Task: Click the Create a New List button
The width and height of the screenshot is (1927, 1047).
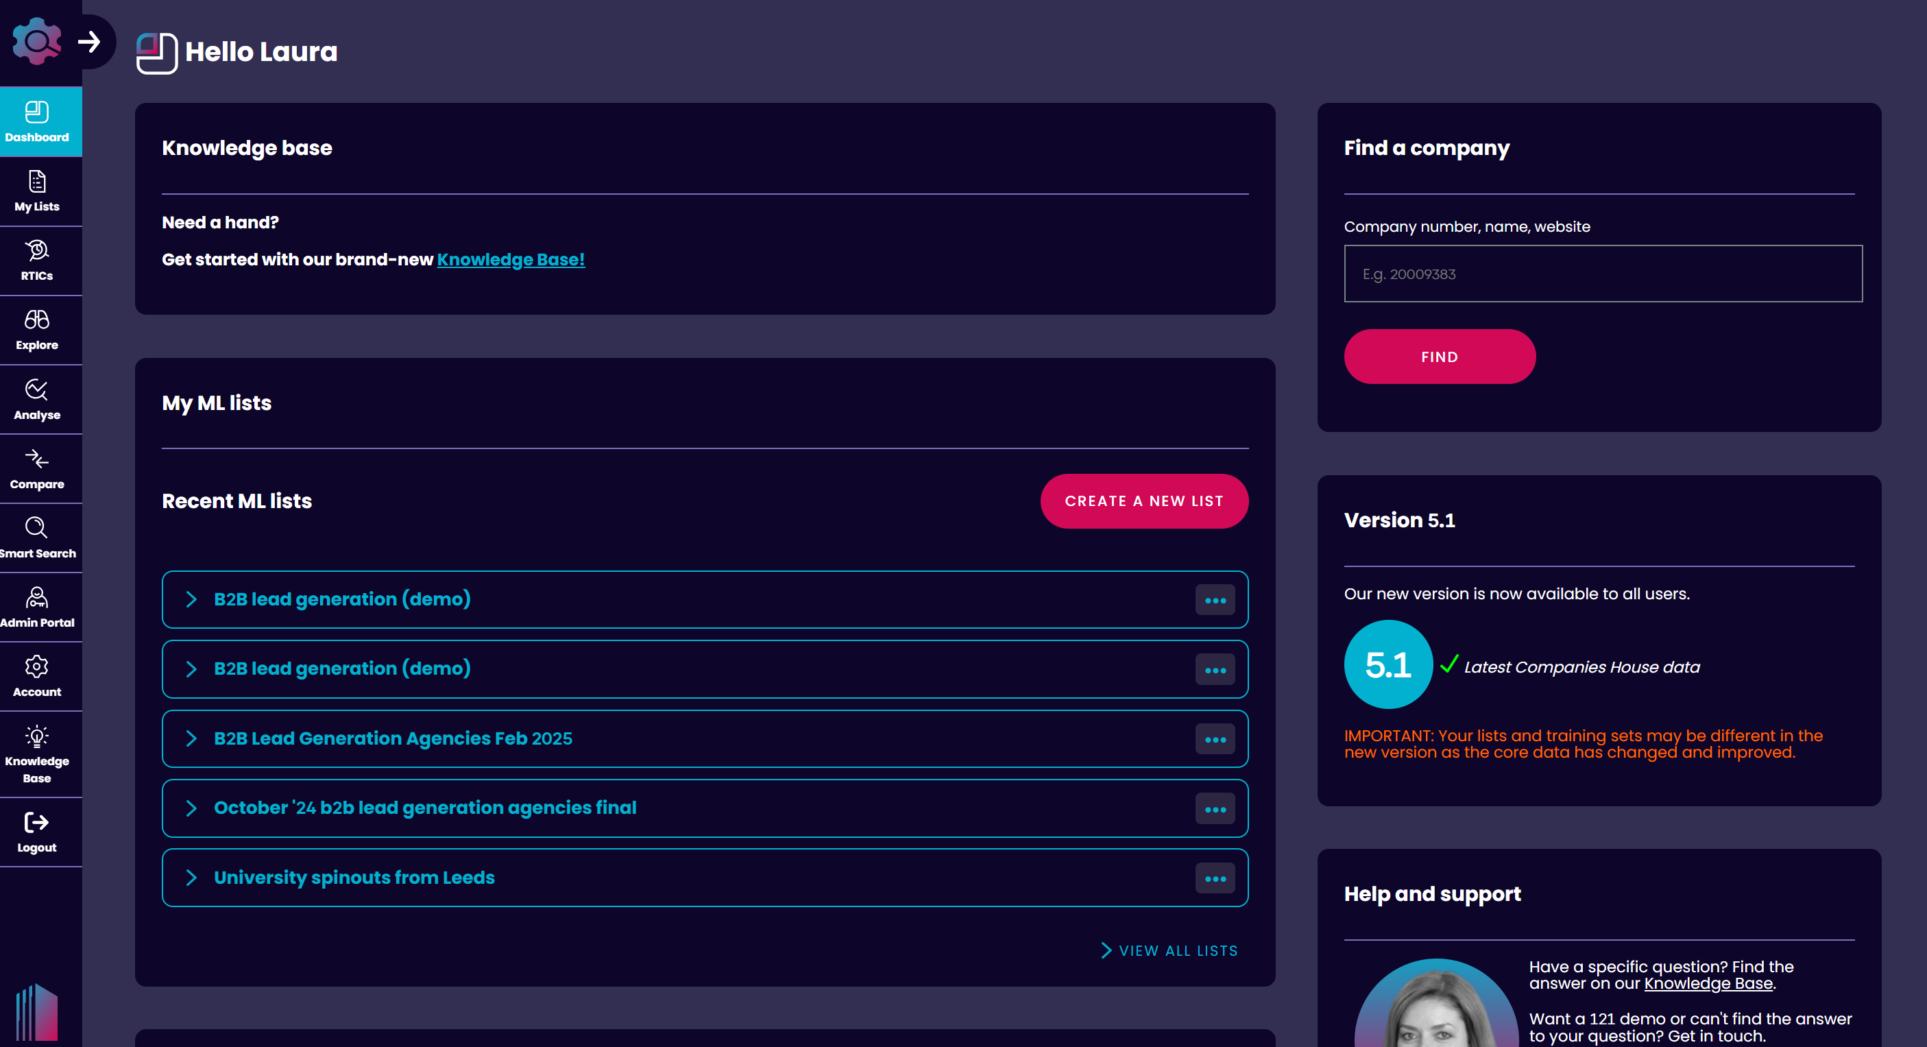Action: [1143, 501]
